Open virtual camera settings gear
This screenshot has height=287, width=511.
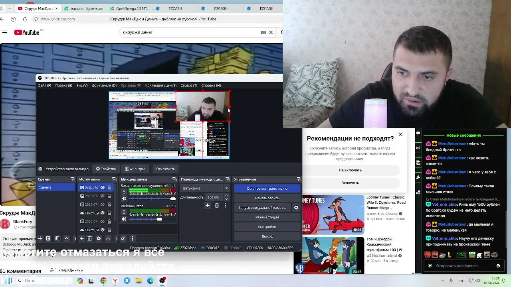coord(296,208)
